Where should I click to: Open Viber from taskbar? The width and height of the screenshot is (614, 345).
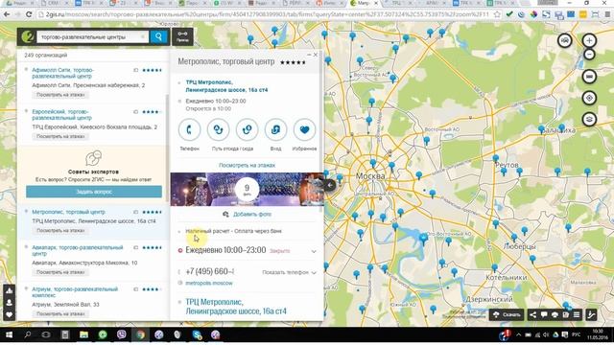(x=122, y=334)
